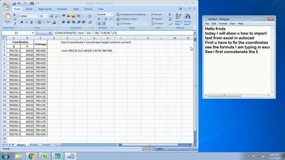The width and height of the screenshot is (285, 160).
Task: Toggle Italic formatting
Action: [x=27, y=22]
